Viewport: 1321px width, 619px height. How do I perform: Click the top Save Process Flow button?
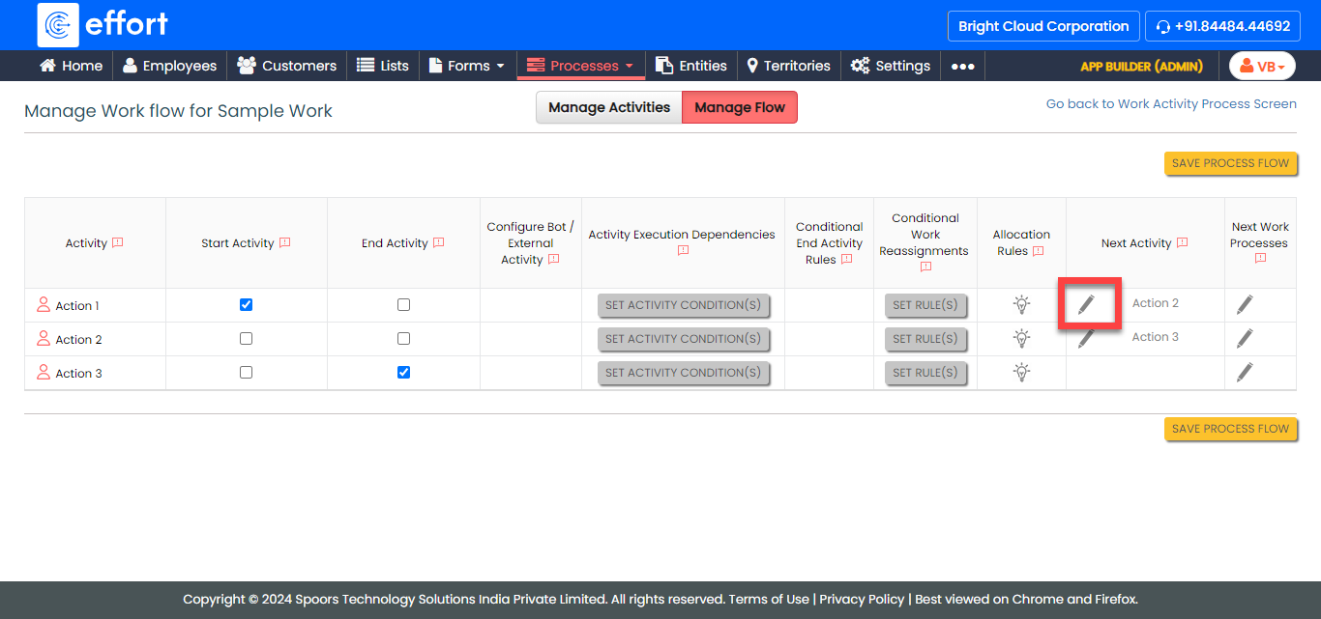1230,163
